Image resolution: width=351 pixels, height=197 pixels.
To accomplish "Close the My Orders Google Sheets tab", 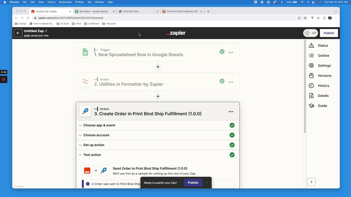I will 114,11.
